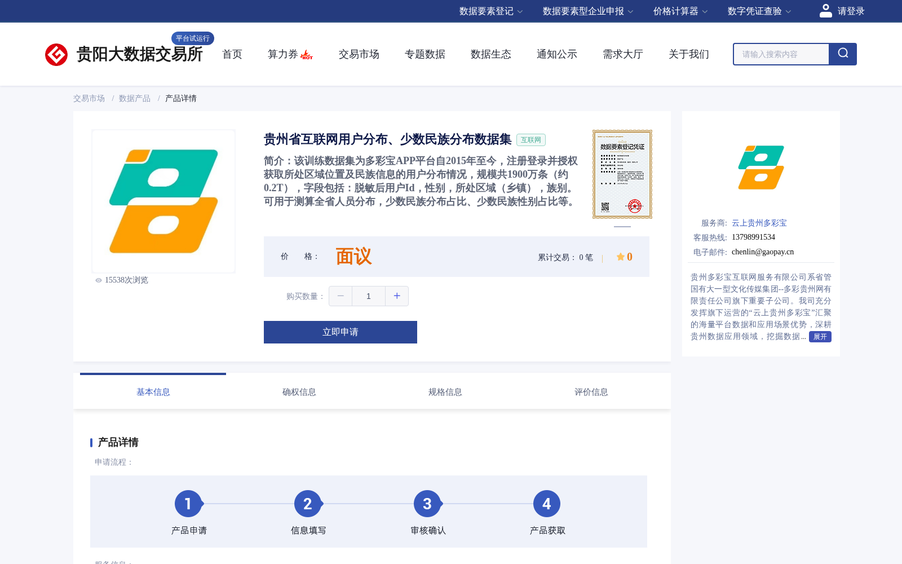Click the 立即申请 button
The height and width of the screenshot is (564, 902).
point(341,332)
